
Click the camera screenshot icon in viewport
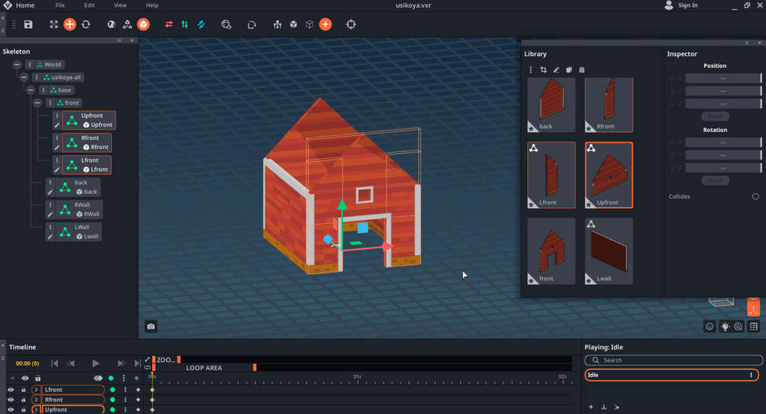click(x=151, y=326)
